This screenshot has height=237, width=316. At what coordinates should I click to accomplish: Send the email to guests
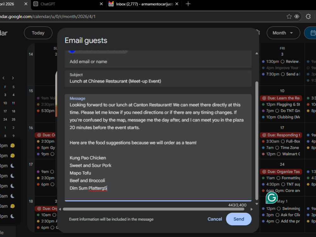pyautogui.click(x=239, y=219)
